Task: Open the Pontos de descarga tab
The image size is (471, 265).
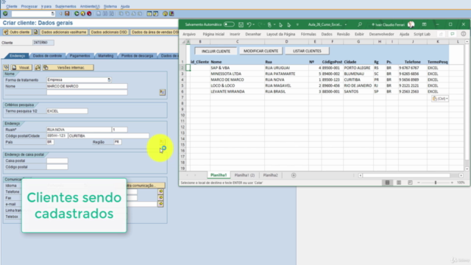Action: click(137, 56)
